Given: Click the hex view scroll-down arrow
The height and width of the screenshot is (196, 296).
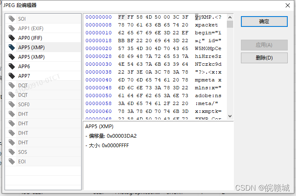Looking at the screenshot, I should point(230,116).
